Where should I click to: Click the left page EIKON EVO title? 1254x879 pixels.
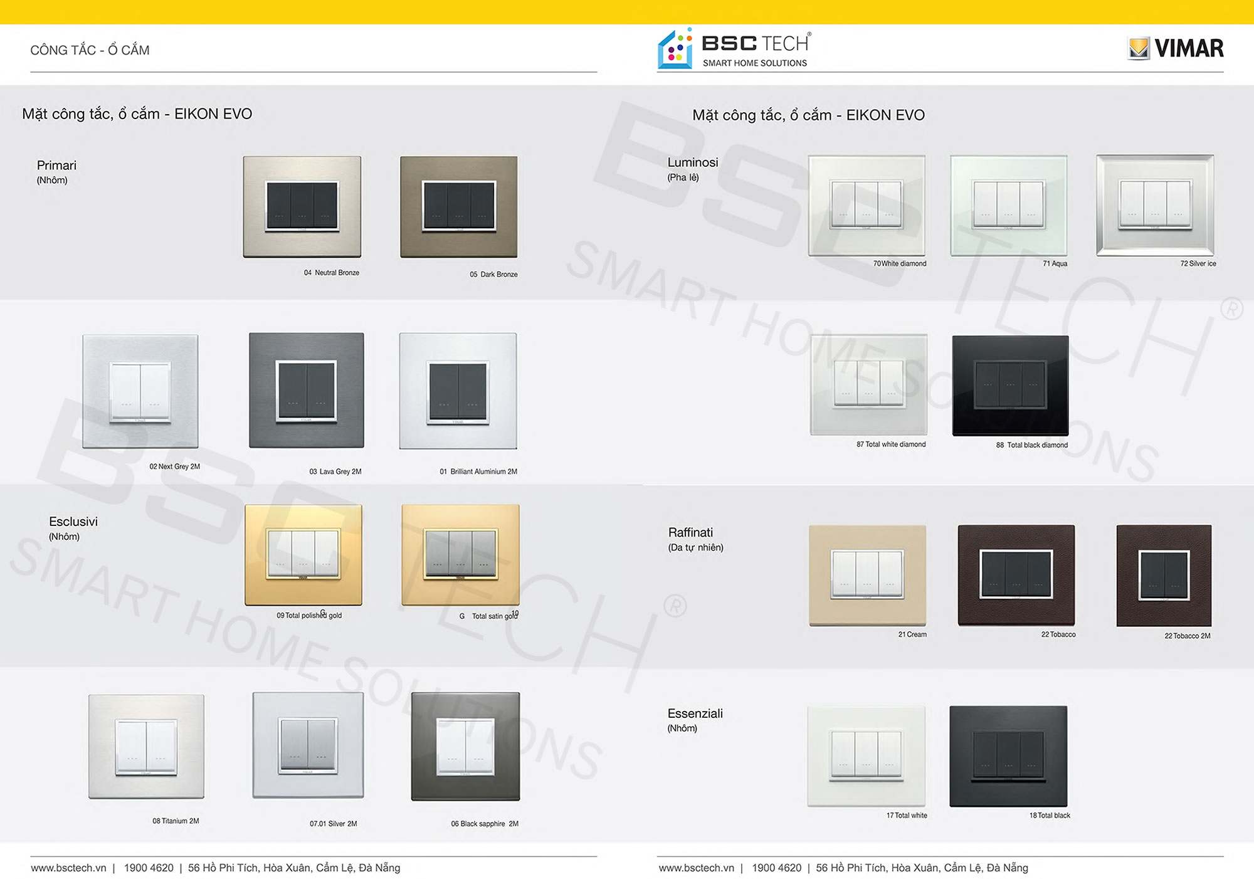pos(137,114)
